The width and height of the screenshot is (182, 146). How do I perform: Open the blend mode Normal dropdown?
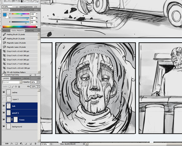click(12, 82)
